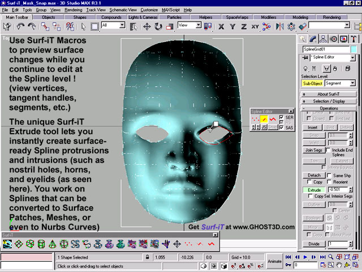
Task: Click the current frame number field
Action: pos(305,265)
